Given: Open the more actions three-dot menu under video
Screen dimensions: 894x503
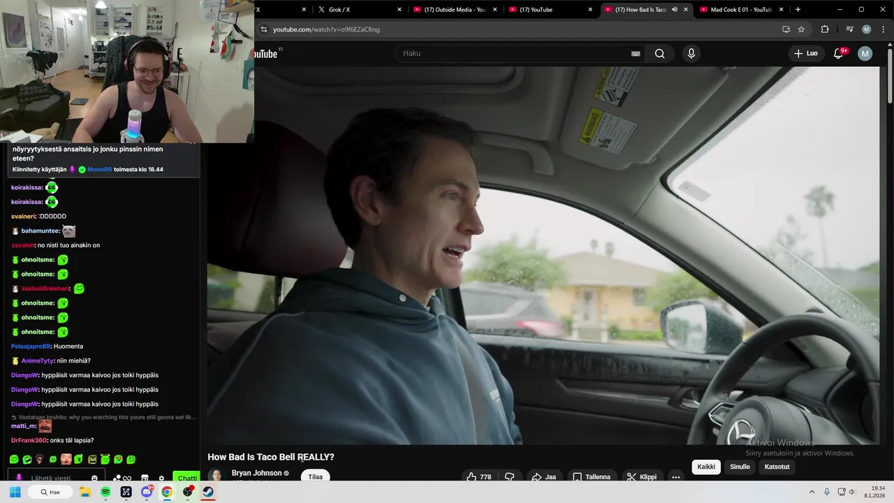Looking at the screenshot, I should tap(675, 476).
